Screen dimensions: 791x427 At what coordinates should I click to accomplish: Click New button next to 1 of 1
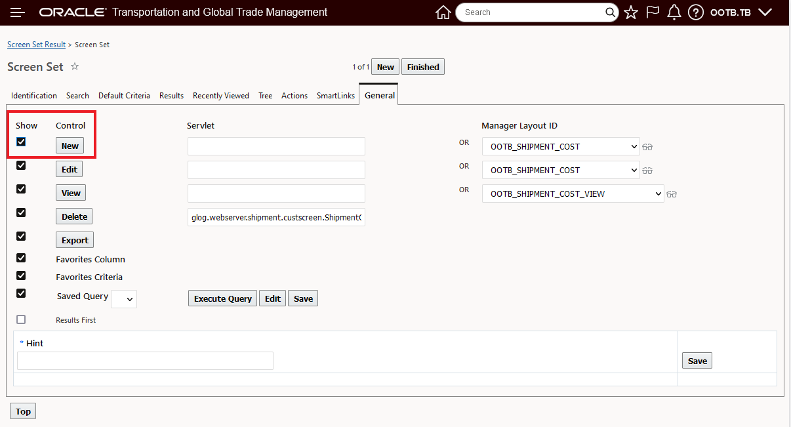pos(386,67)
